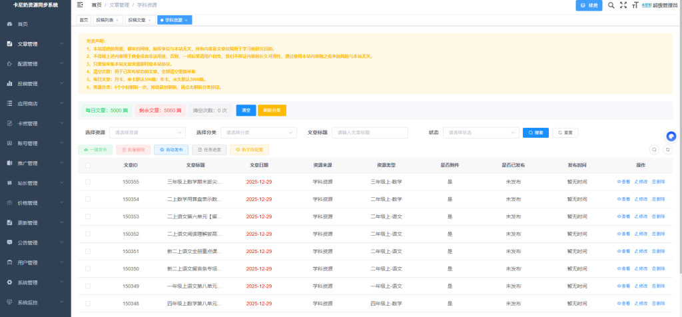Switch to the 首页 page tab
Viewport: 682px width, 317px height.
coord(83,21)
